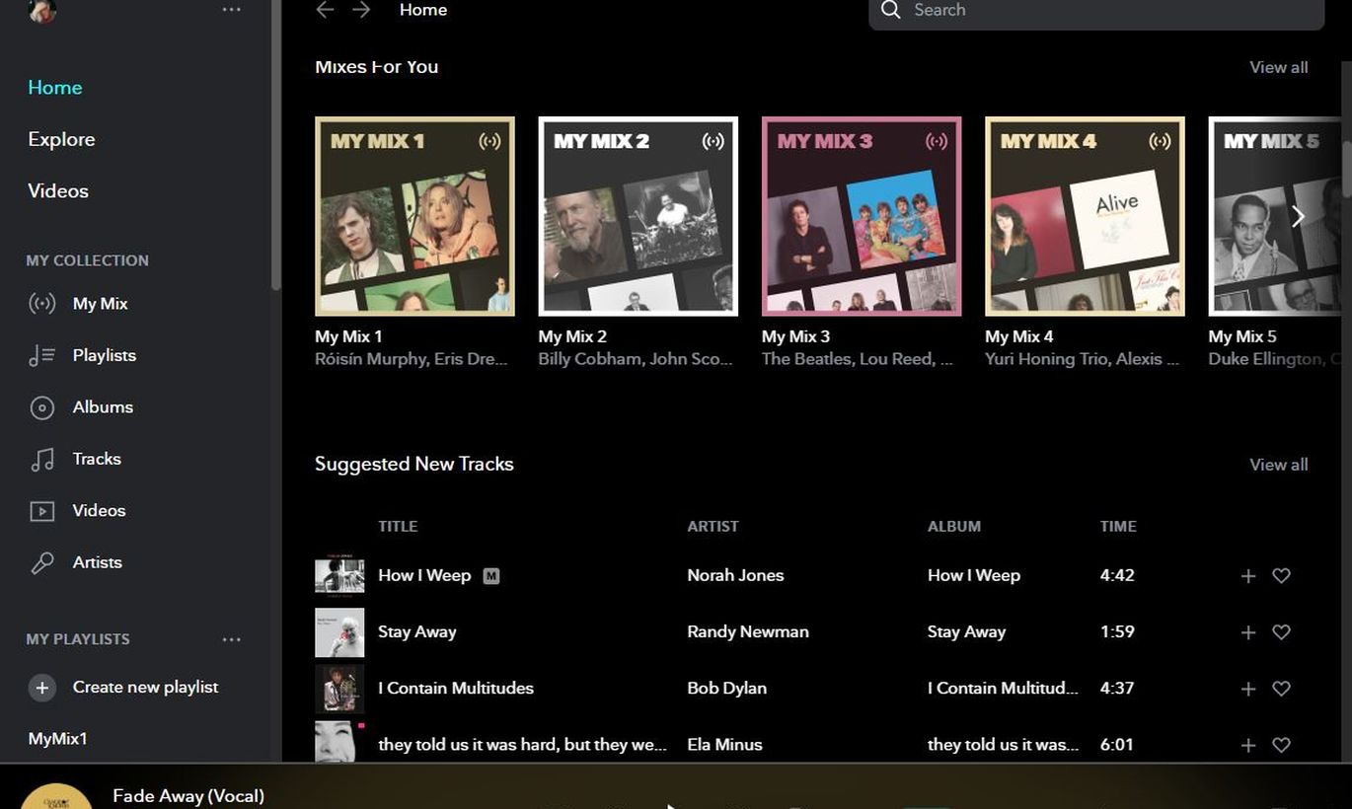1352x809 pixels.
Task: Go back with the left arrow
Action: (x=325, y=10)
